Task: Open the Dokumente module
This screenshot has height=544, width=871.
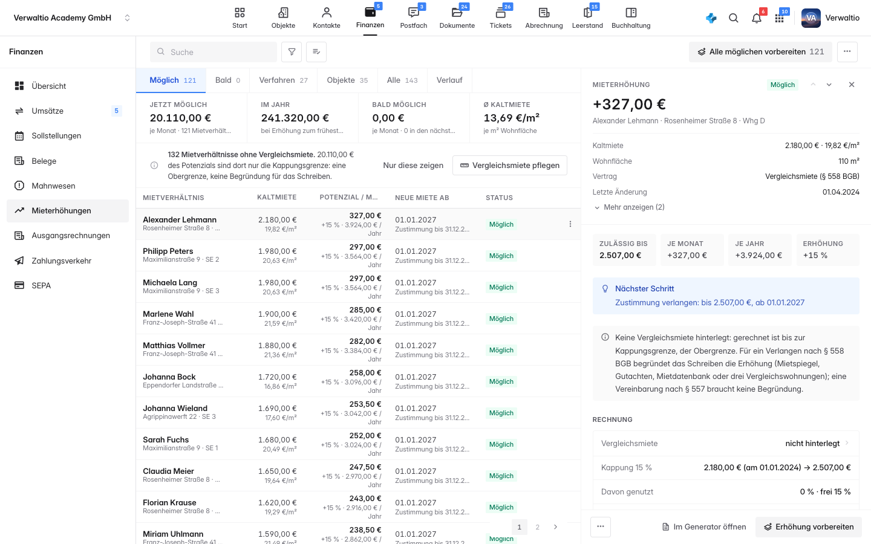Action: click(x=457, y=18)
